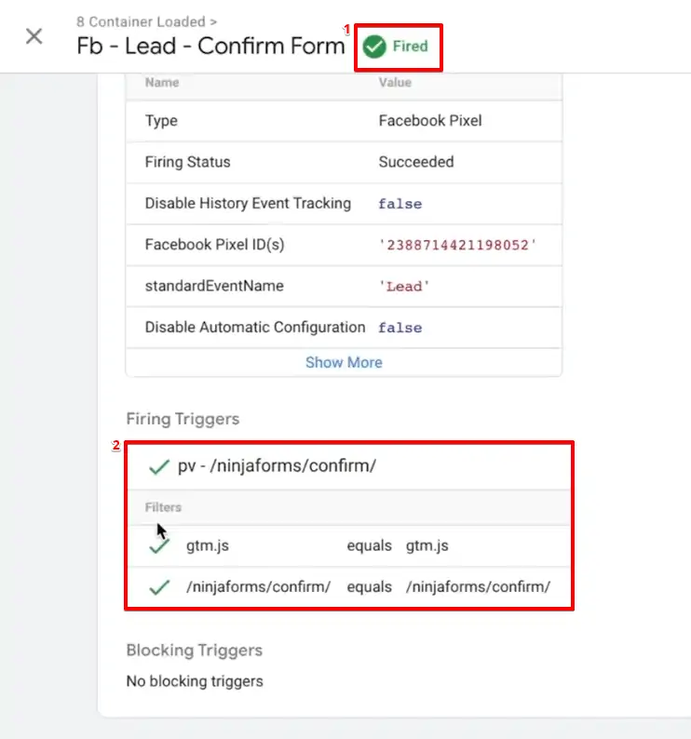Click checkmark beside pv - /ninjaforms/confirm/ trigger
691x739 pixels.
[159, 466]
